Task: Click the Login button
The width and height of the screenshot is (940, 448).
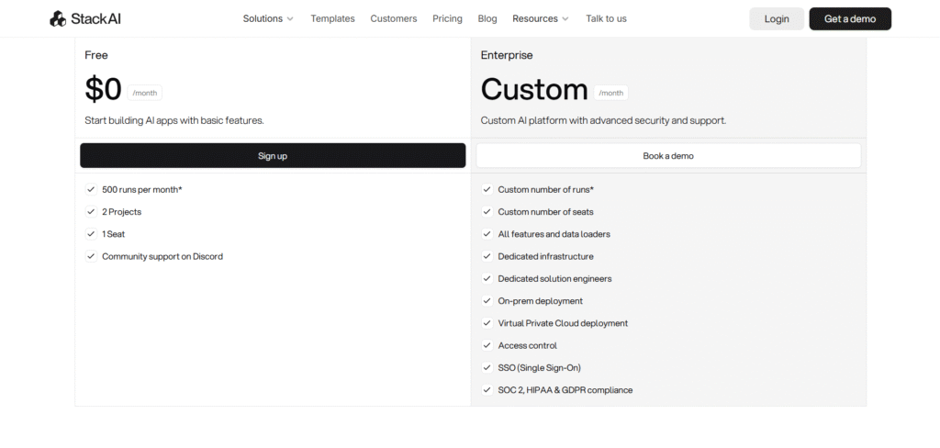Action: [776, 18]
